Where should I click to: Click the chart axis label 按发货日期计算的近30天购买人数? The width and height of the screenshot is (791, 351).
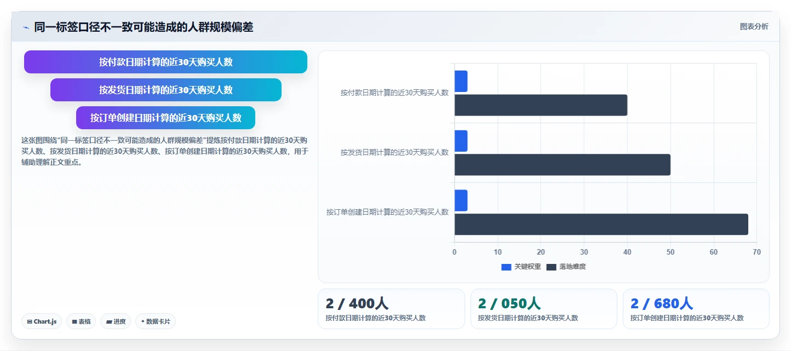(x=394, y=152)
